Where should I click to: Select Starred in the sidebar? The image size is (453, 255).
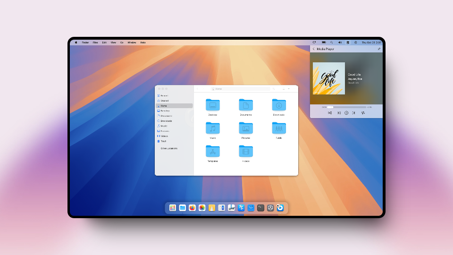(174, 101)
